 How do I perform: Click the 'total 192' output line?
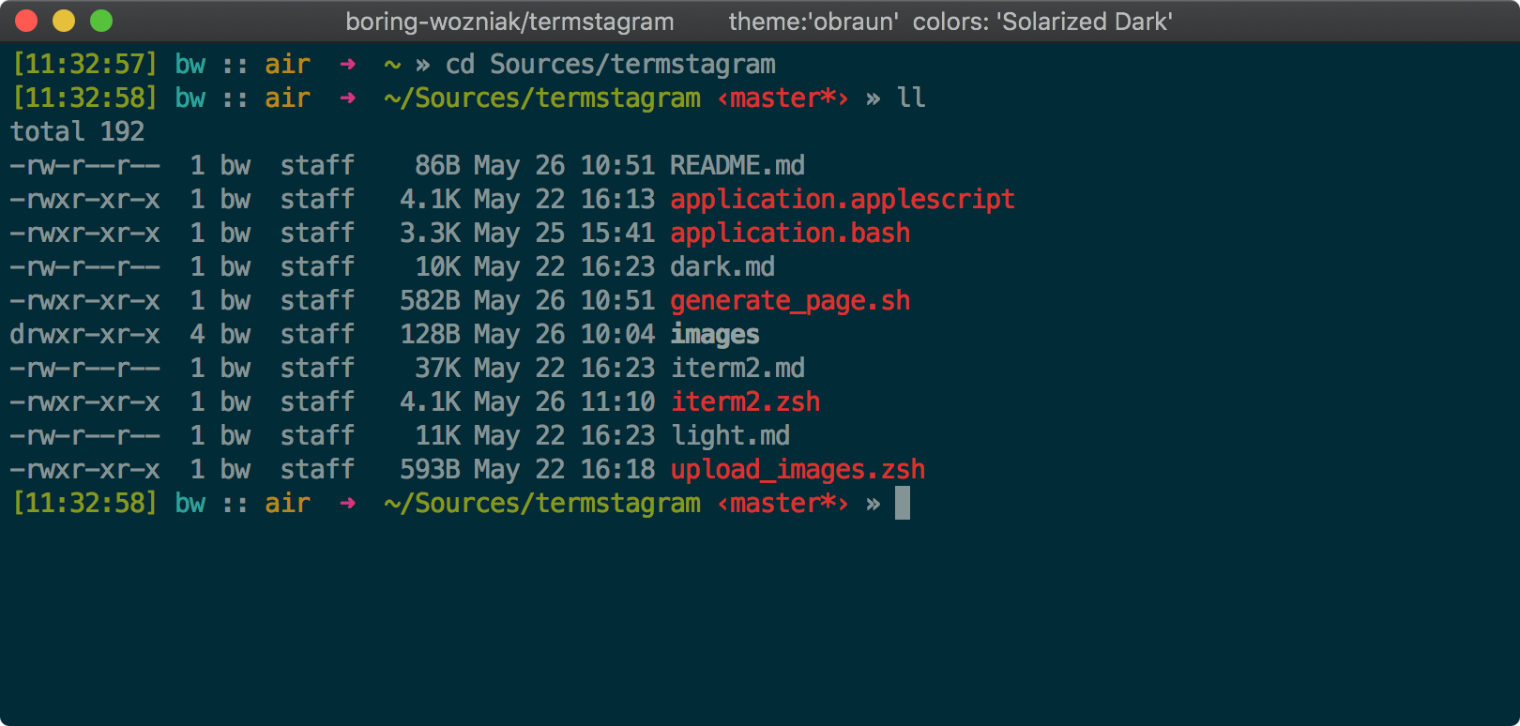tap(77, 132)
